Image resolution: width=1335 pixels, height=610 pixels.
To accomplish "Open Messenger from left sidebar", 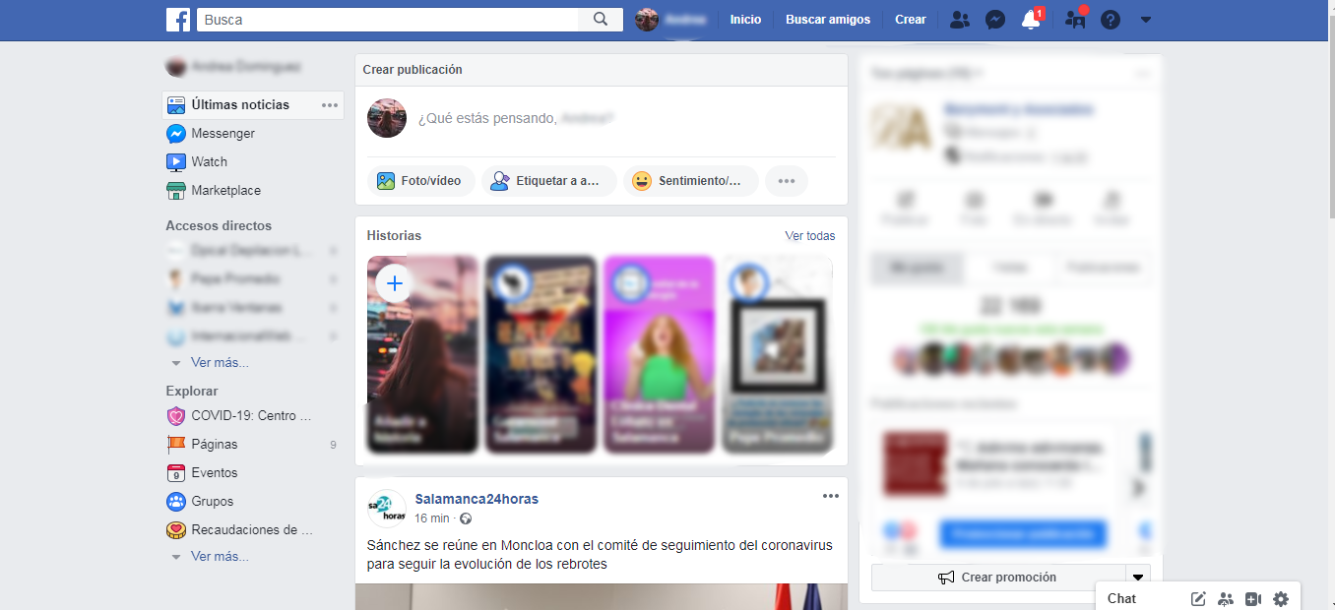I will (x=222, y=133).
